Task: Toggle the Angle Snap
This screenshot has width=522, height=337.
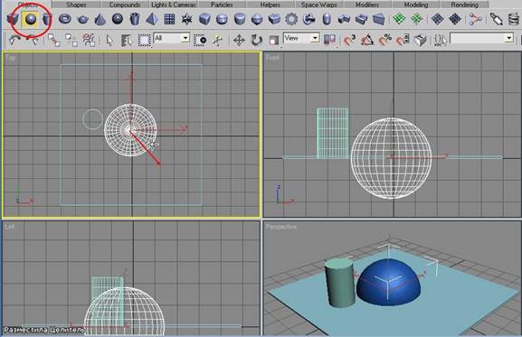Action: coord(367,41)
